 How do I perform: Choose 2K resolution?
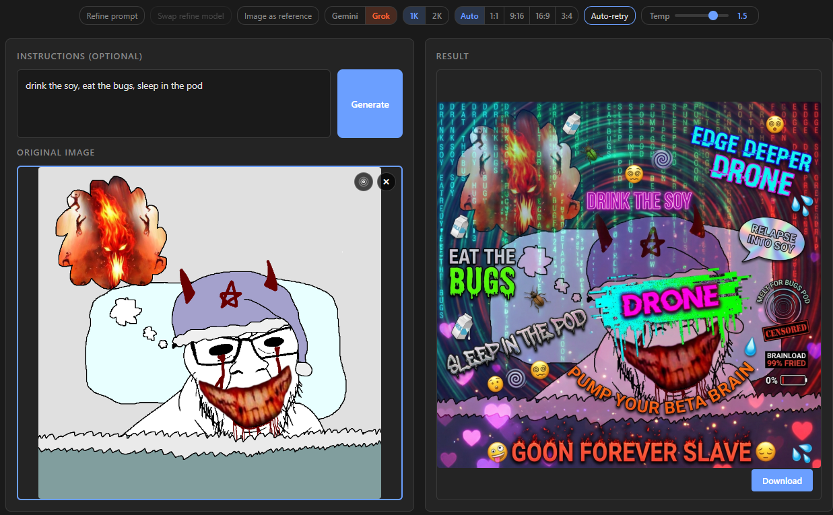click(x=437, y=16)
